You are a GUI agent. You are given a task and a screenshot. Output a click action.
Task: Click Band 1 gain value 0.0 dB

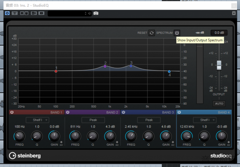coord(54,127)
